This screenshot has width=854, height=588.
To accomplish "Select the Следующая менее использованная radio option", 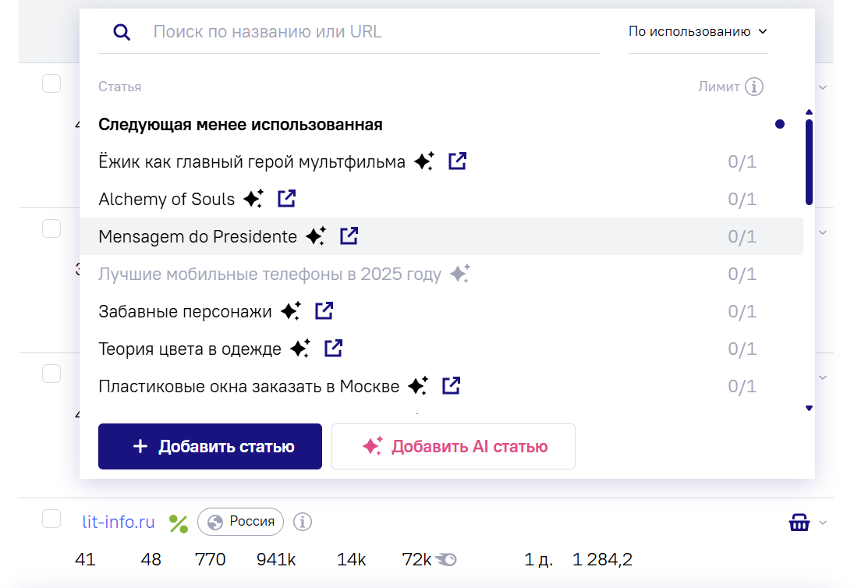I will tap(780, 124).
